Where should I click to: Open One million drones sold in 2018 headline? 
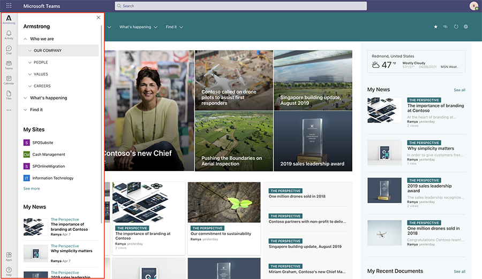(x=297, y=197)
